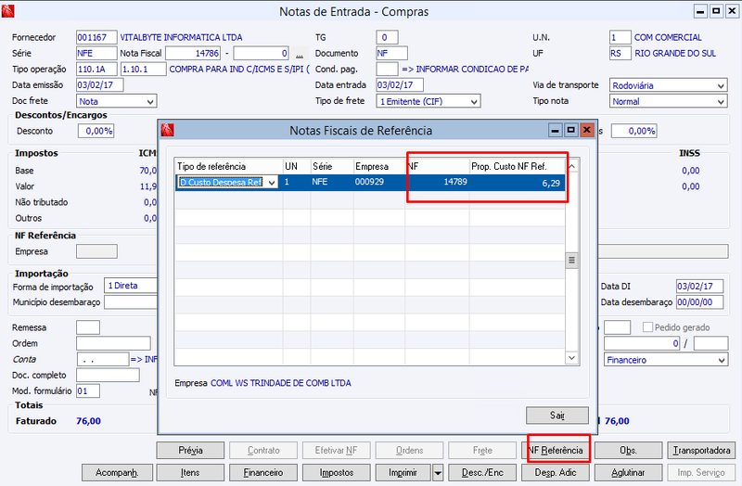This screenshot has width=742, height=486.
Task: Click the Aglutinar button
Action: (x=629, y=473)
